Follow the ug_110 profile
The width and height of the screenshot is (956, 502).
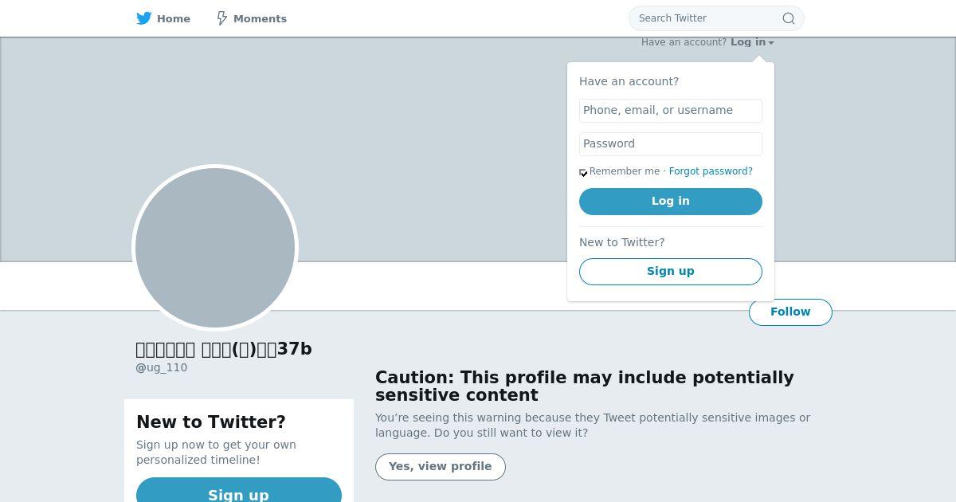(790, 312)
